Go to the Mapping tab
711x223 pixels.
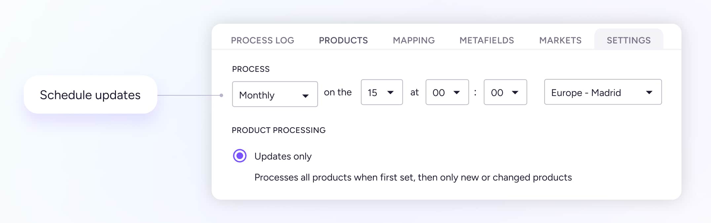click(414, 40)
